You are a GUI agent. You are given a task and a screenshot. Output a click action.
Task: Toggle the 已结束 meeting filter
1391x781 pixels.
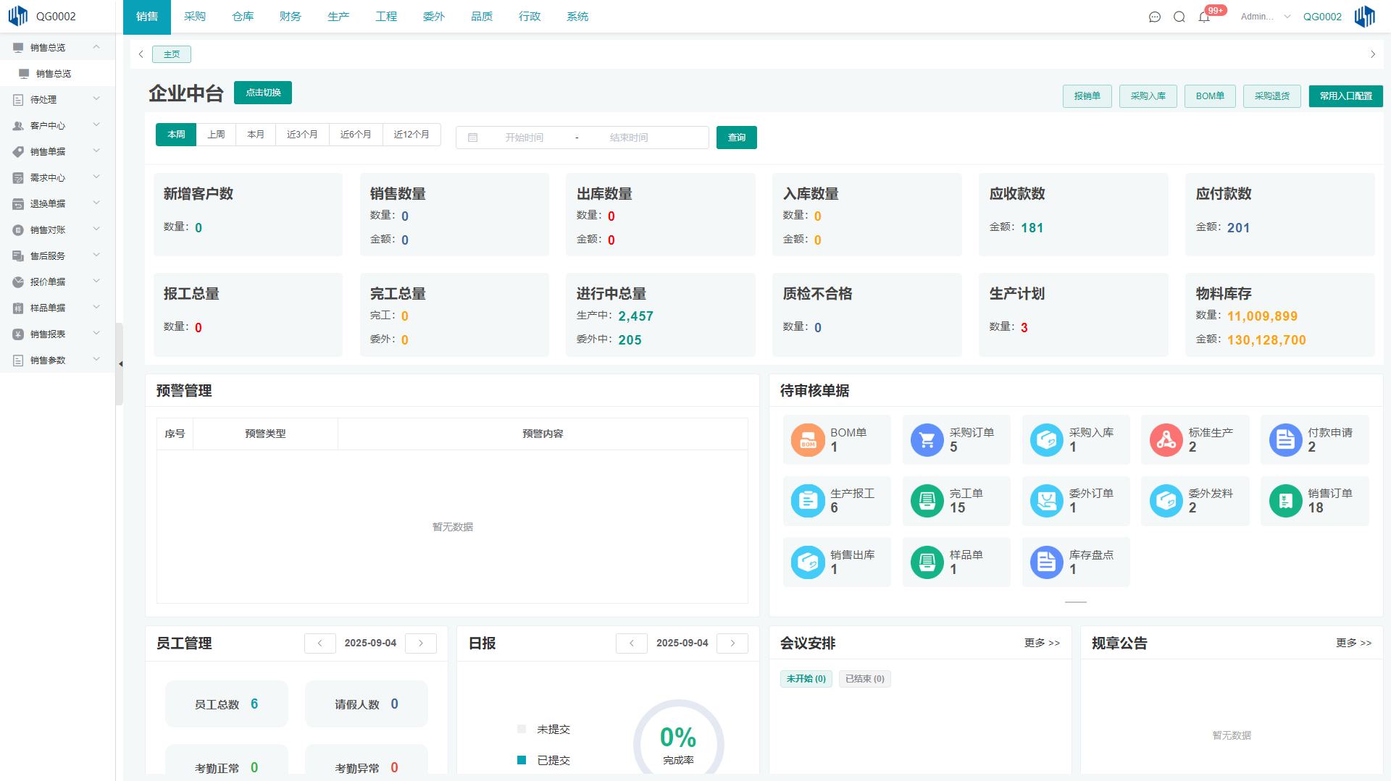pyautogui.click(x=864, y=679)
